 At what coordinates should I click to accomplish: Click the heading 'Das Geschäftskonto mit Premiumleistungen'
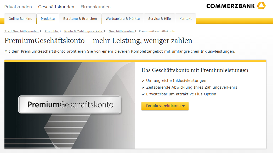195,70
